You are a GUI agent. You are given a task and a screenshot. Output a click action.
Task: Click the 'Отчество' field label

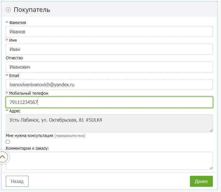pyautogui.click(x=15, y=58)
